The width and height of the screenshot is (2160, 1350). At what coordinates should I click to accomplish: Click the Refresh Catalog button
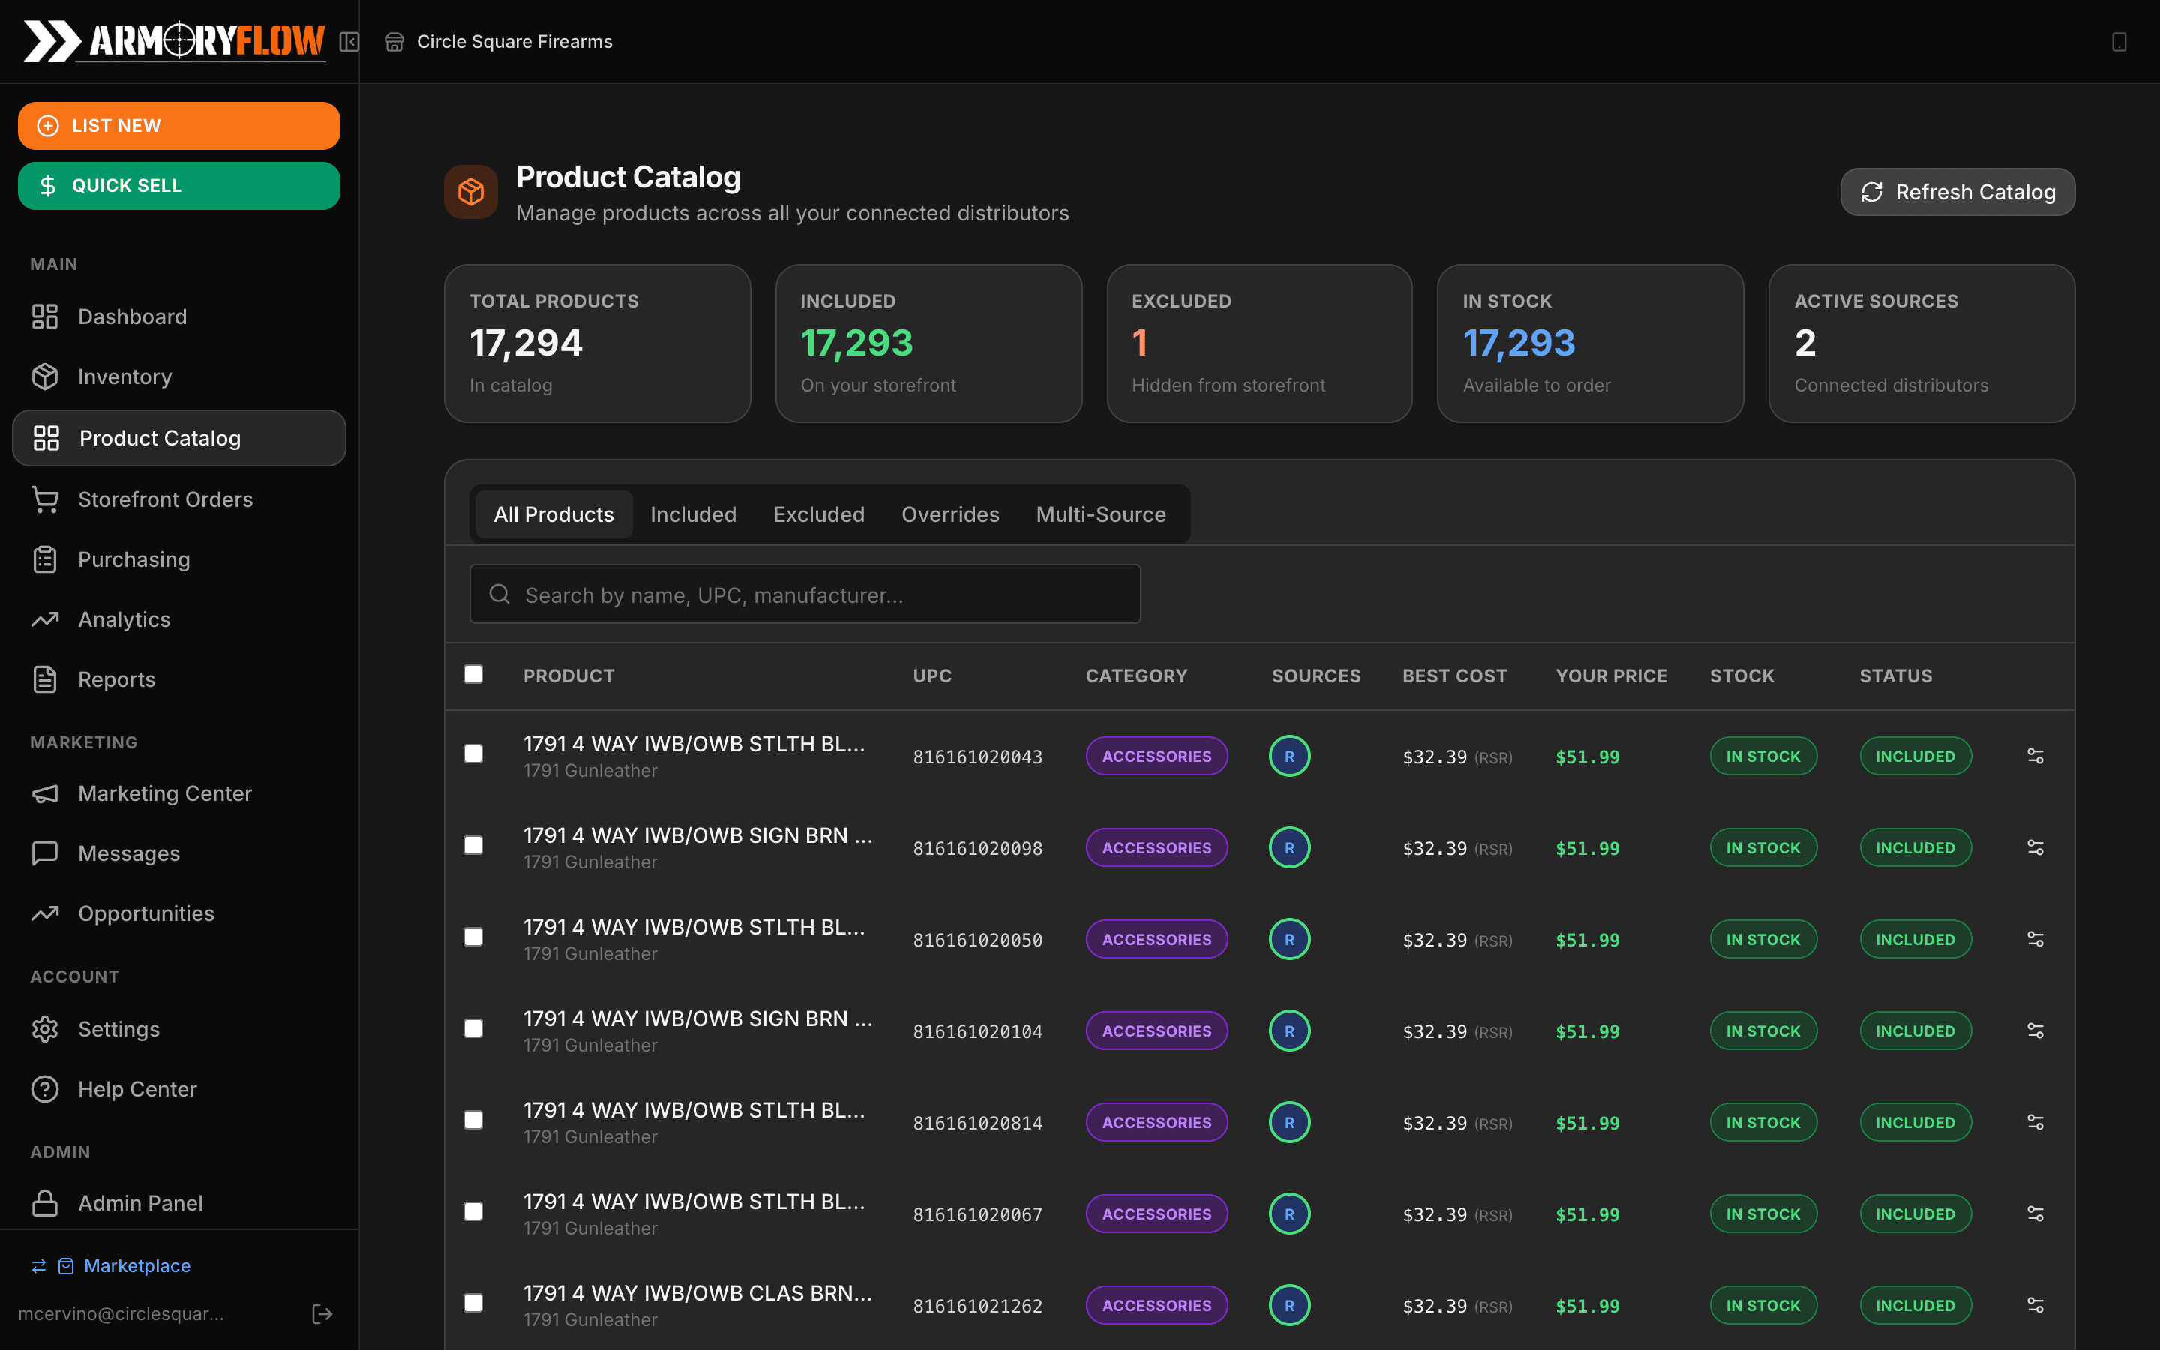(1957, 191)
